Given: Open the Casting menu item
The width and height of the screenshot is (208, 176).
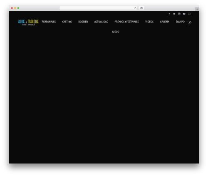Looking at the screenshot, I should tap(67, 22).
